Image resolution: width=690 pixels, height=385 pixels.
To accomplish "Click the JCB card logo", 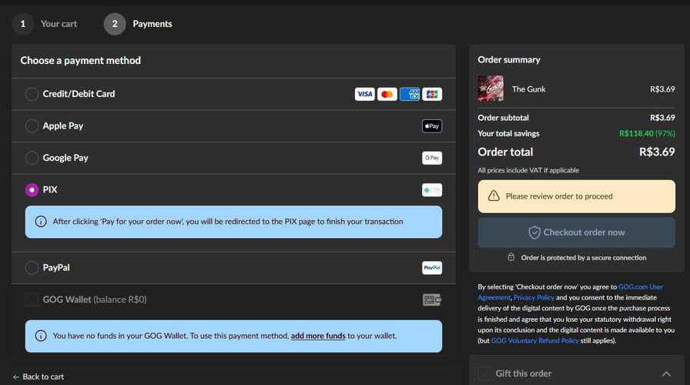I will [432, 94].
